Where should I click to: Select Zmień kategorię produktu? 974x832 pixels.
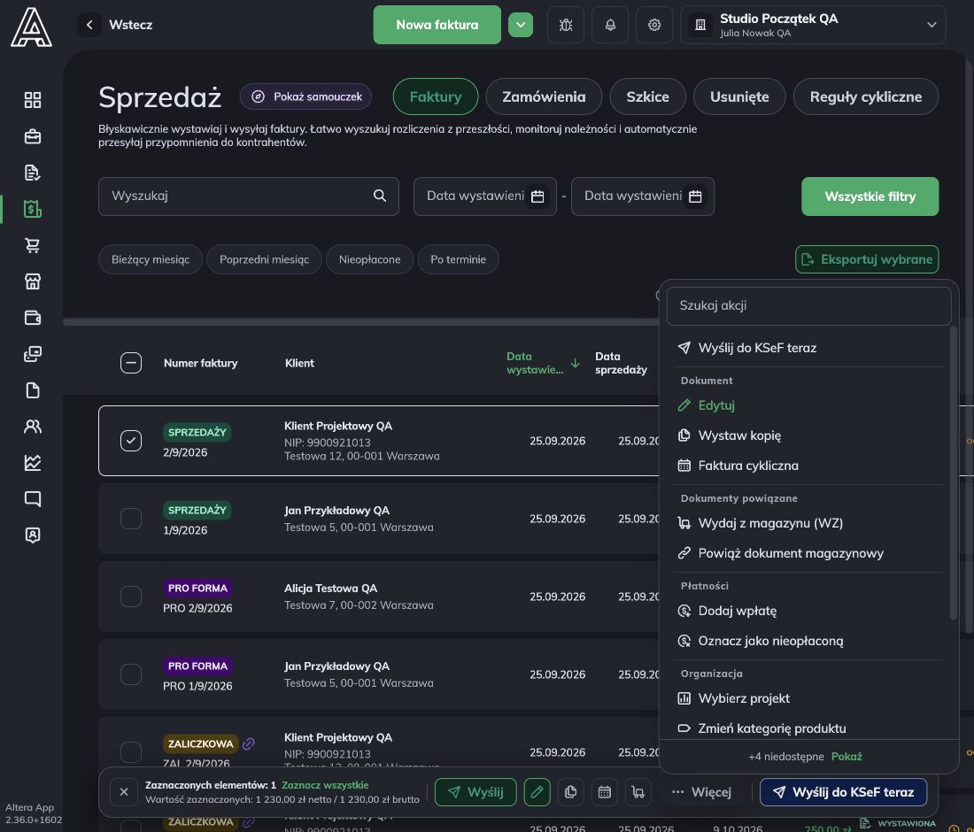pos(809,728)
